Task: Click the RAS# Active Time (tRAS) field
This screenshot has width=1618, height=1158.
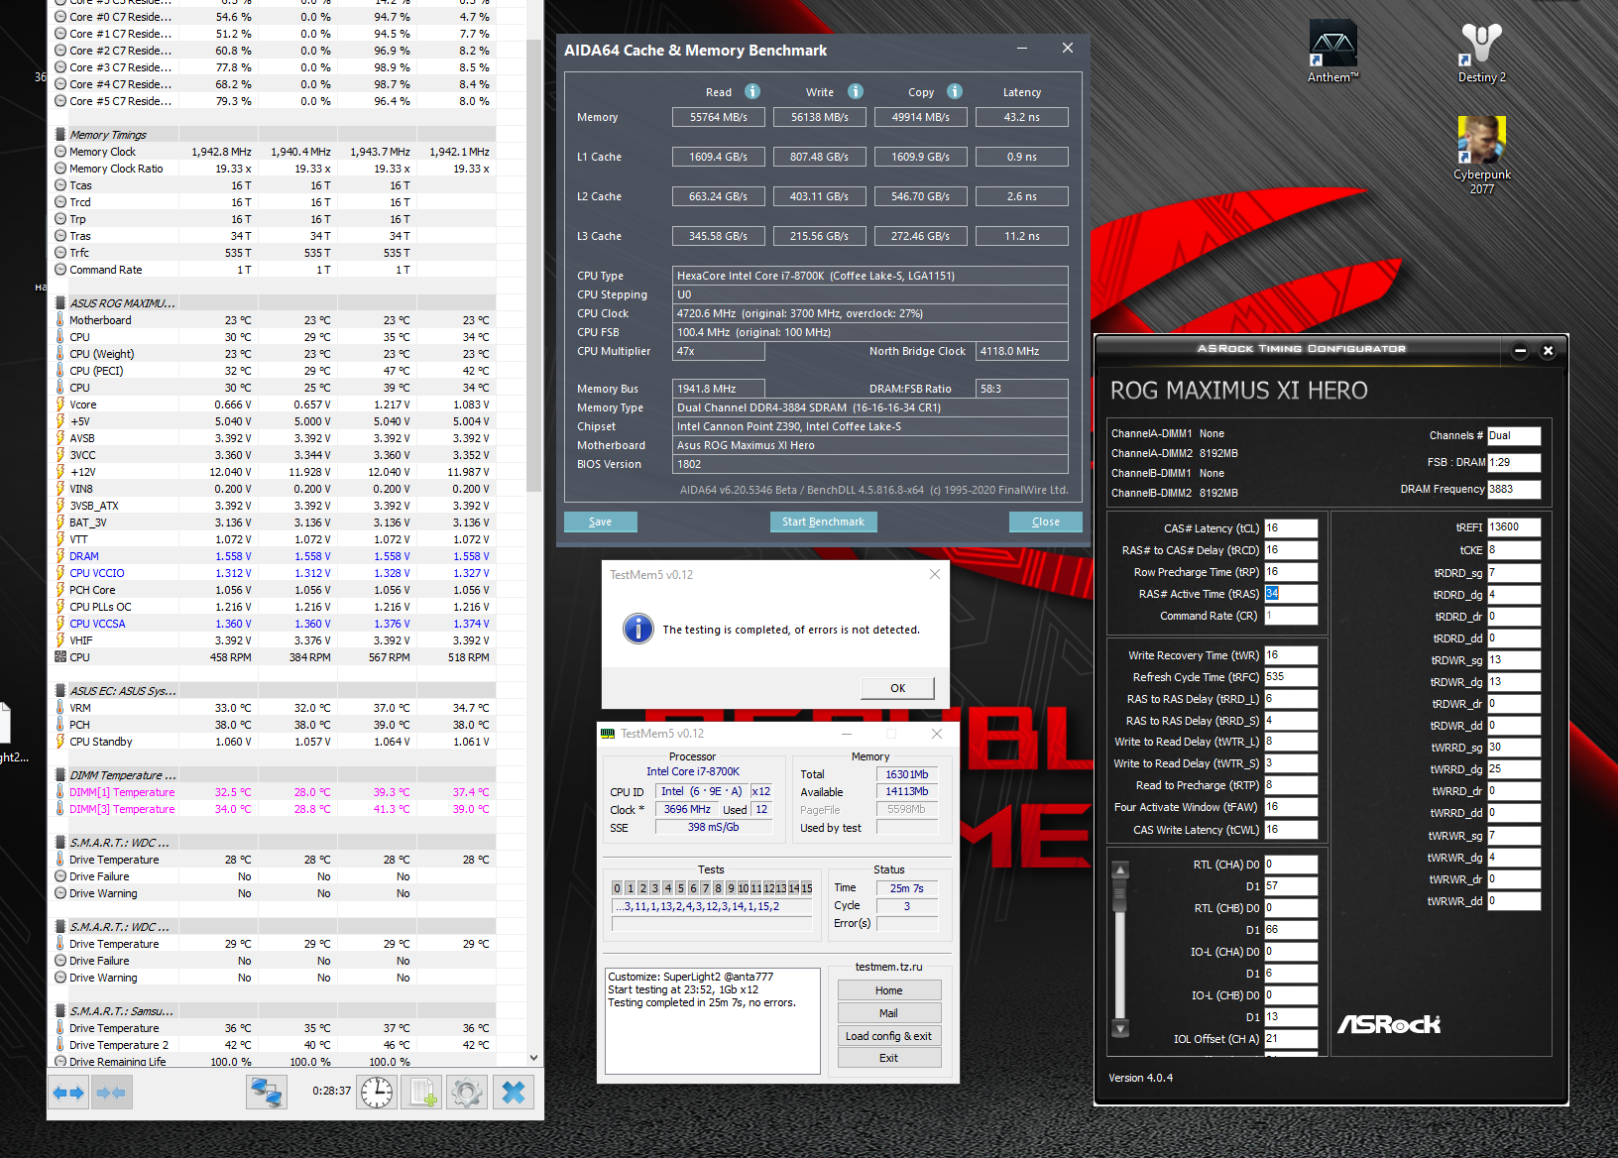Action: [1291, 594]
